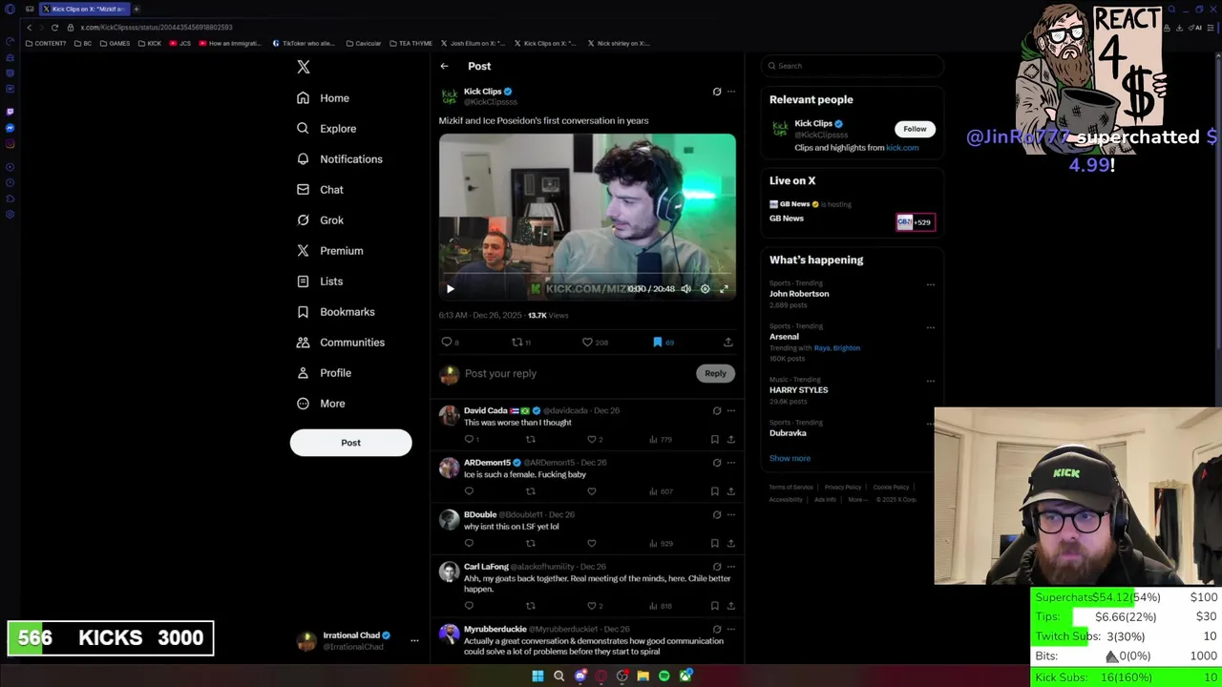Go back using arrow beside Post heading
The image size is (1222, 687).
[x=444, y=66]
